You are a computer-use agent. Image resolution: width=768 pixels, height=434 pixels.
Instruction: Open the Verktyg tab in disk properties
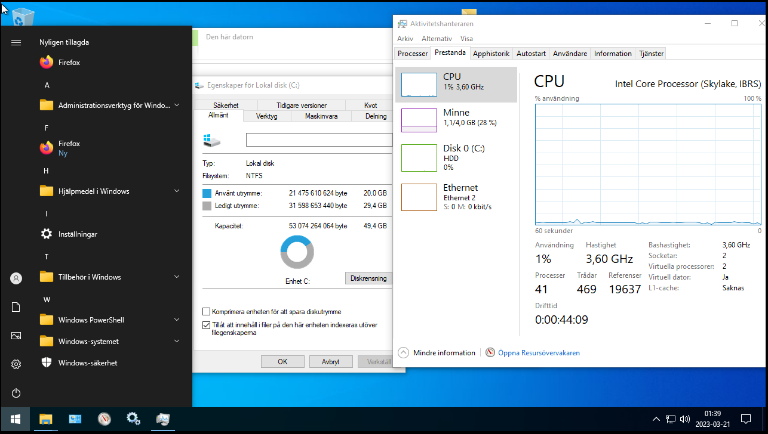coord(266,116)
